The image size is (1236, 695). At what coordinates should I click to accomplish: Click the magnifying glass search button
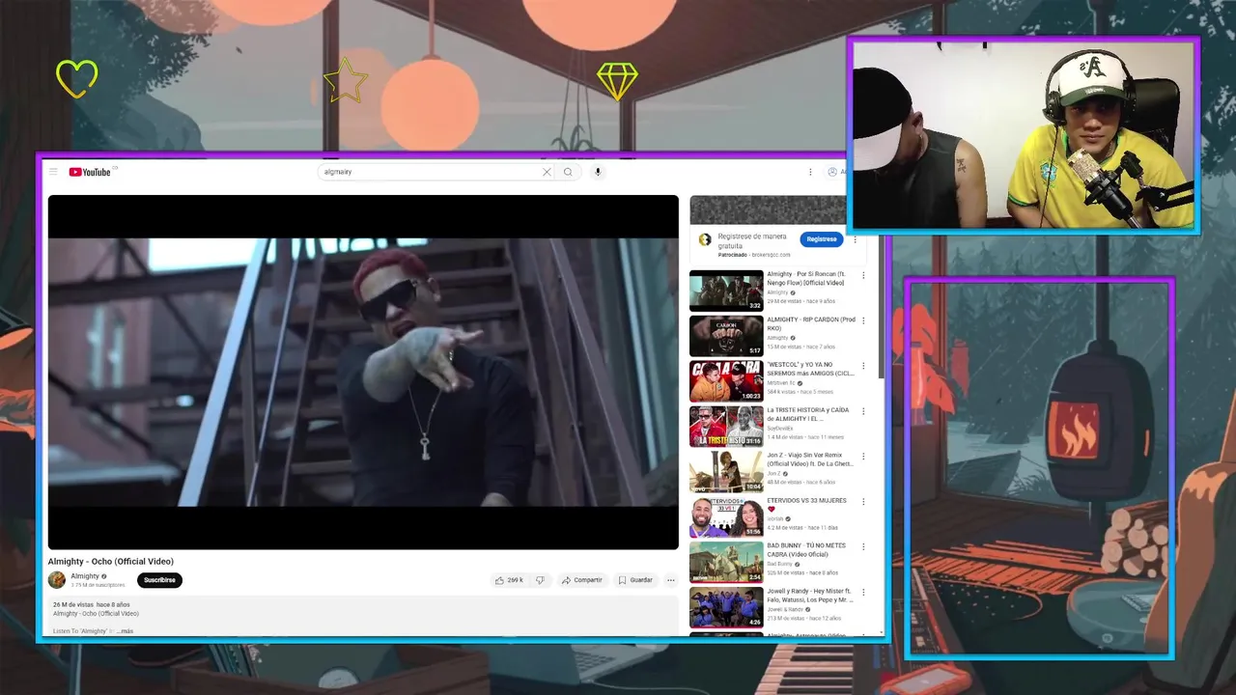(568, 172)
